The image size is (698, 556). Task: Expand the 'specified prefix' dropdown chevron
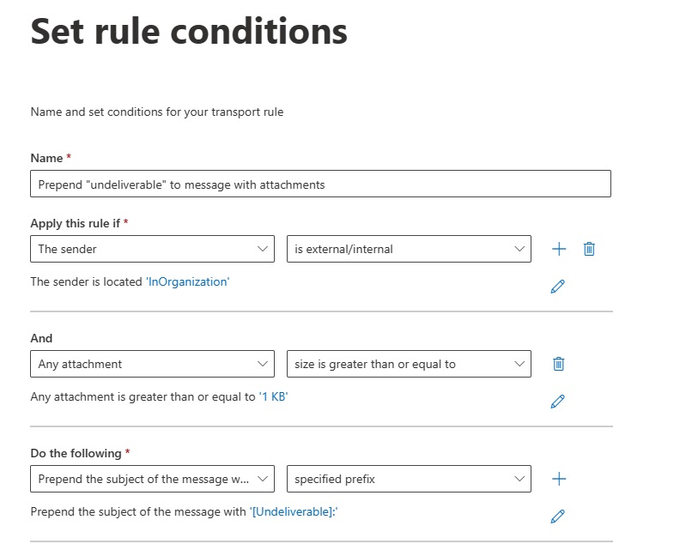[519, 479]
